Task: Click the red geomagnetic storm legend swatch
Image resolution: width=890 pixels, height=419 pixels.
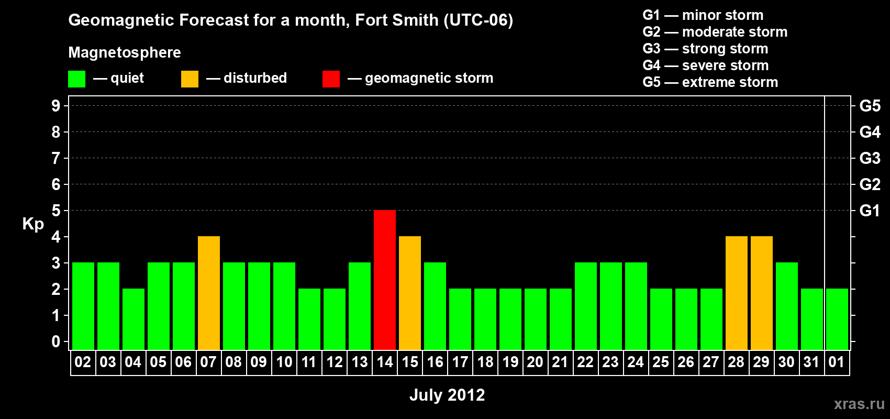Action: [331, 79]
